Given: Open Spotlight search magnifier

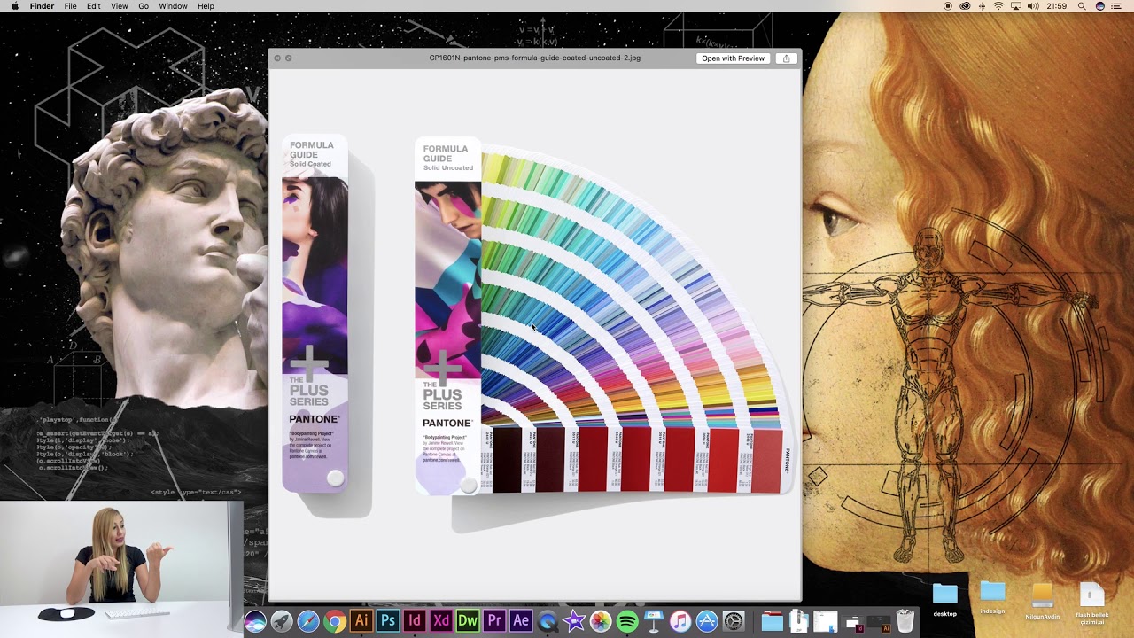Looking at the screenshot, I should click(x=1082, y=6).
